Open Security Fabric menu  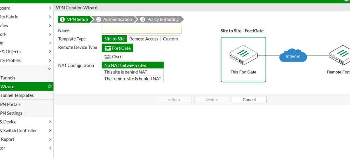coord(27,17)
